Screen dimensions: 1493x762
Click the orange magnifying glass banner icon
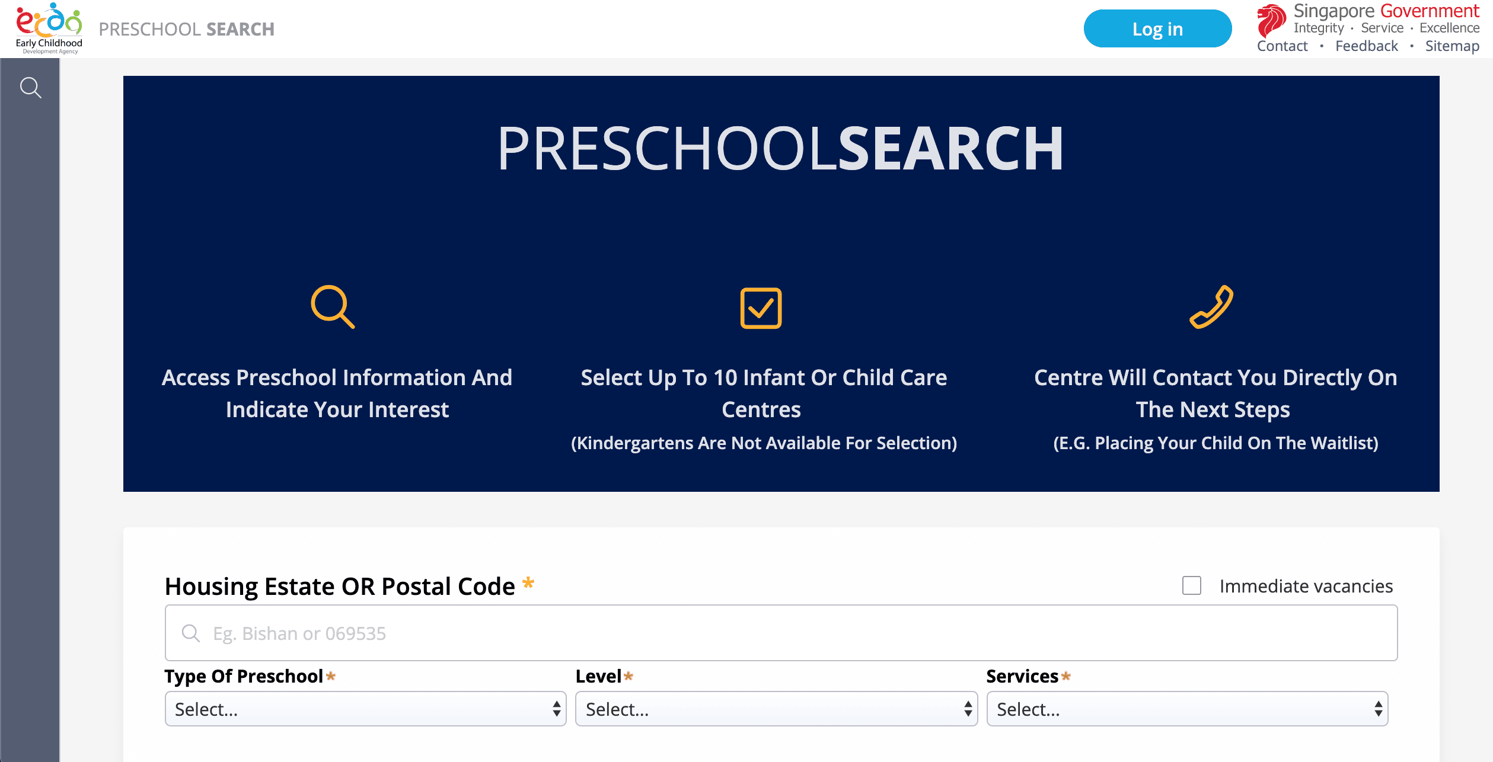click(x=333, y=307)
